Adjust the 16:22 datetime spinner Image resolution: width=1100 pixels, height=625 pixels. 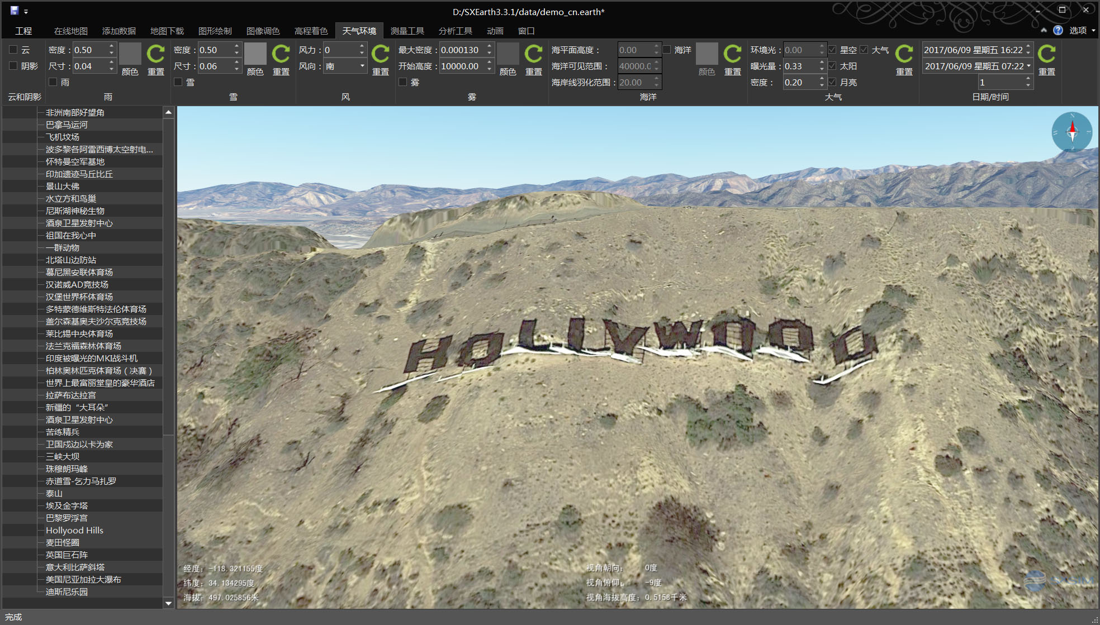[x=1028, y=50]
